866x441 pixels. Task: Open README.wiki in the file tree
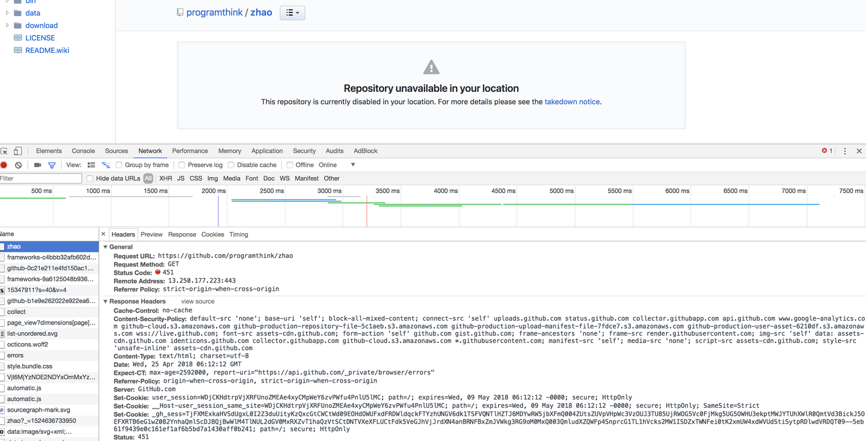click(x=47, y=50)
